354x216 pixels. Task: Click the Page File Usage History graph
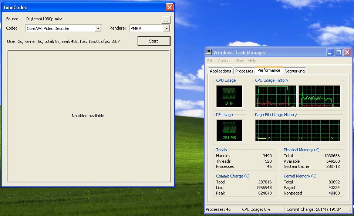click(297, 131)
